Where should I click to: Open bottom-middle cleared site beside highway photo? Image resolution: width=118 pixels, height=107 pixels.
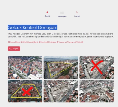pyautogui.click(x=61, y=91)
